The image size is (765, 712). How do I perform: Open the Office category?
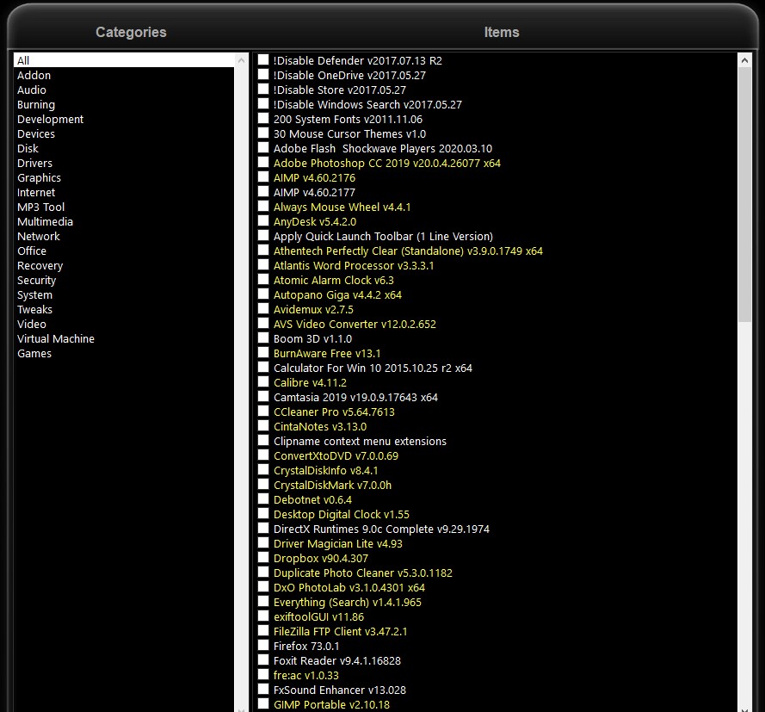pyautogui.click(x=124, y=251)
